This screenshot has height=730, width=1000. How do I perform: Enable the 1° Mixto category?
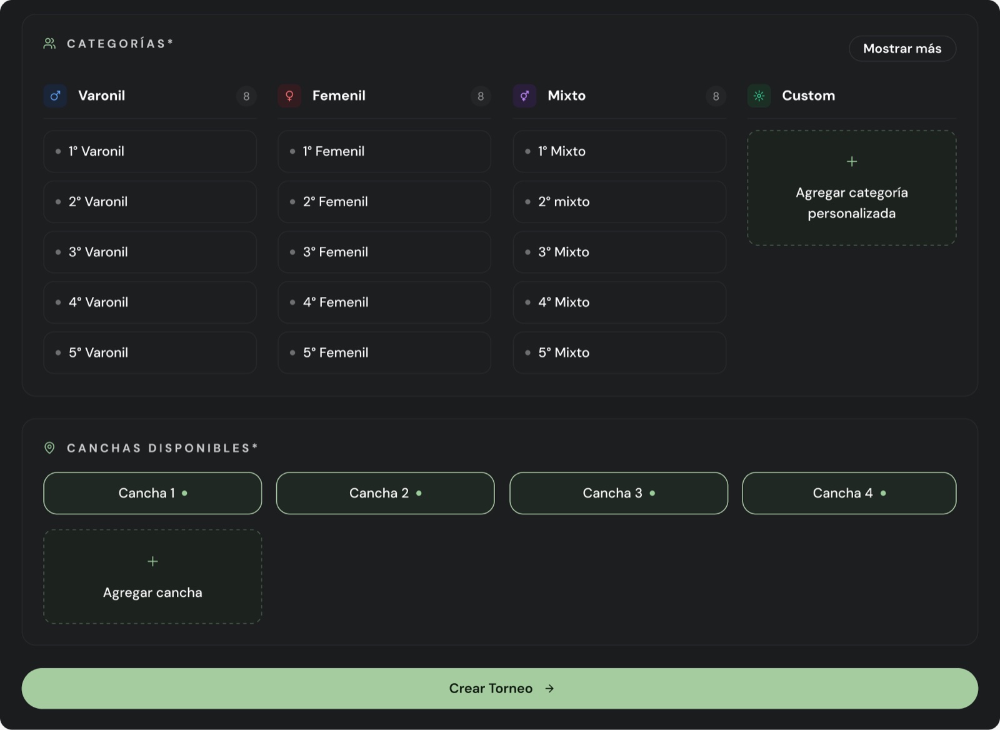click(x=619, y=151)
